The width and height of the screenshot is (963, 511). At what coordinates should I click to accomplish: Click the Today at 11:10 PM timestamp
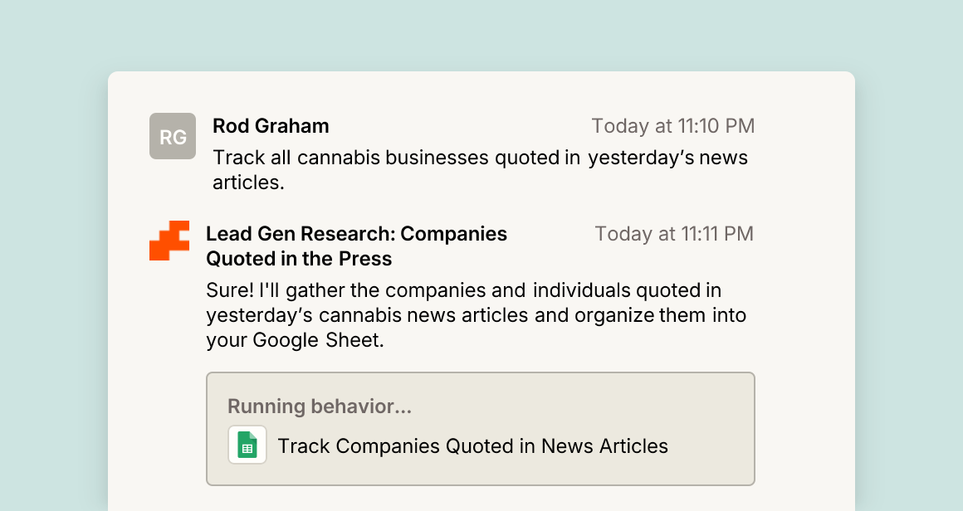[673, 126]
